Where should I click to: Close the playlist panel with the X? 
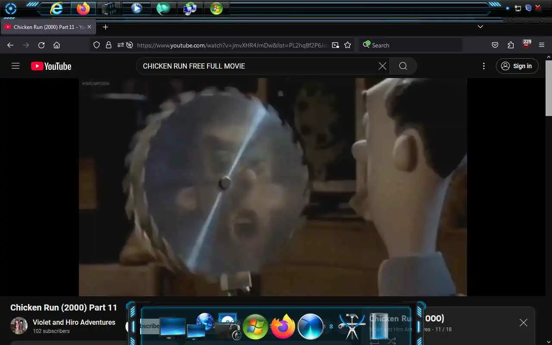coord(523,323)
